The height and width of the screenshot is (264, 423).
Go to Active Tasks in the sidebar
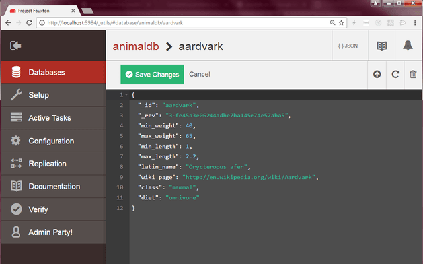coord(54,118)
